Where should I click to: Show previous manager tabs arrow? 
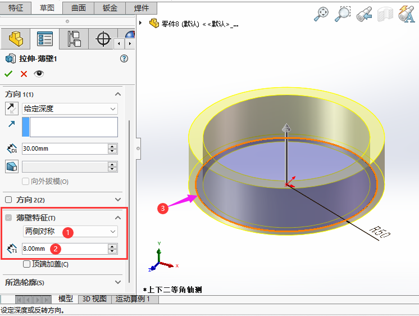point(119,44)
